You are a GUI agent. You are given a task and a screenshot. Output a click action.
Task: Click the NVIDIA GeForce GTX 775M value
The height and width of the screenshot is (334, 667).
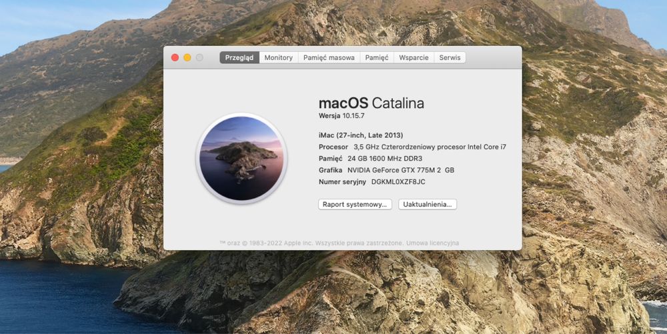401,170
